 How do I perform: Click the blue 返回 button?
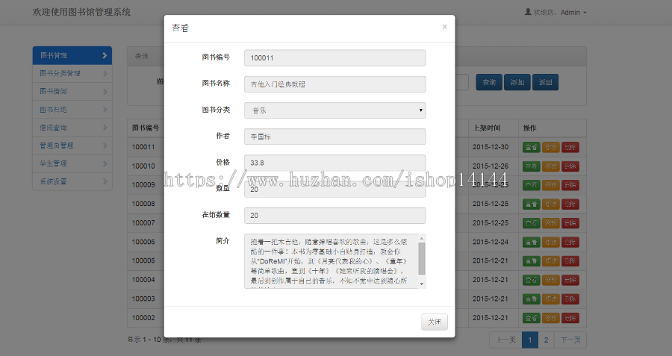pos(545,82)
